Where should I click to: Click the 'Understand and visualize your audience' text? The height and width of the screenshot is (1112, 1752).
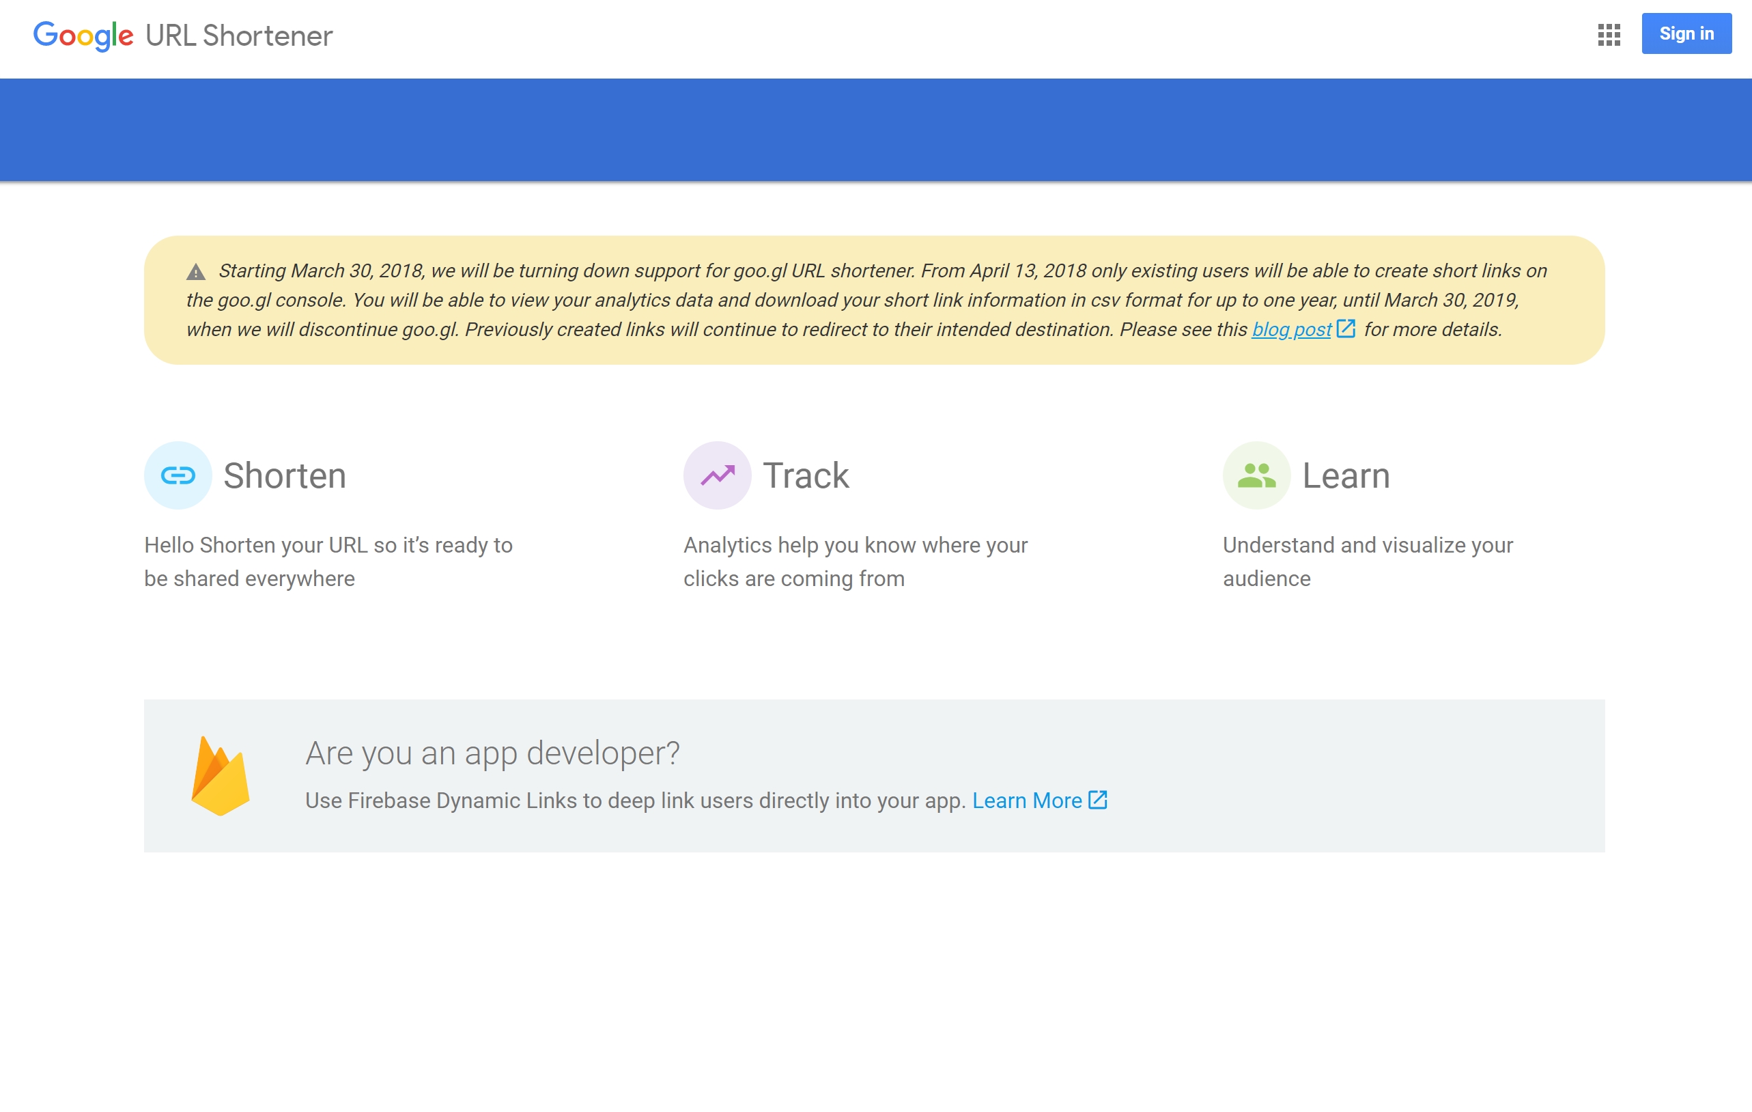coord(1367,561)
